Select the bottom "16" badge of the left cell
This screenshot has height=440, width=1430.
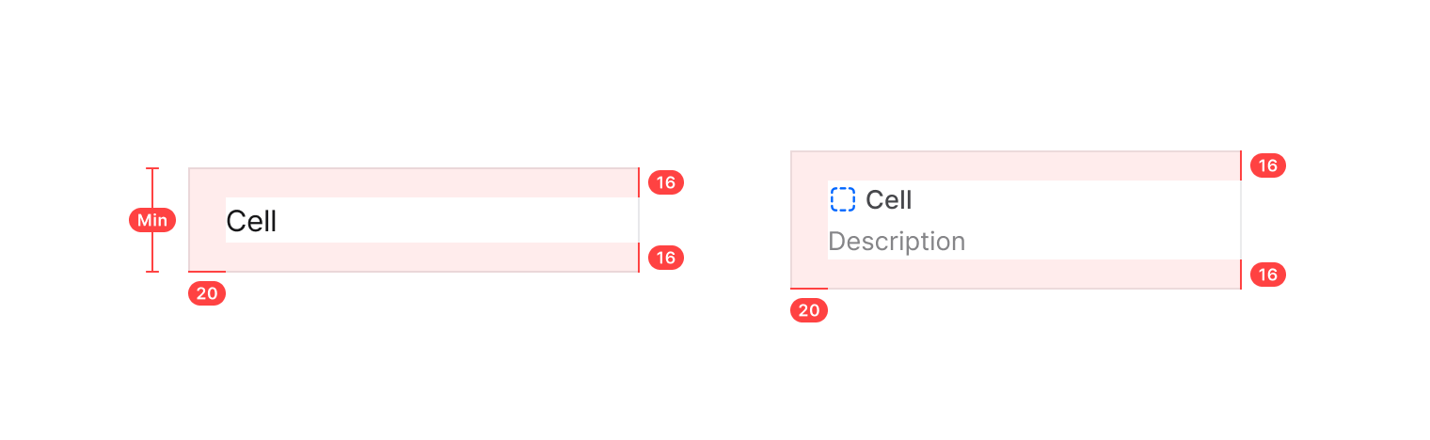click(x=666, y=258)
